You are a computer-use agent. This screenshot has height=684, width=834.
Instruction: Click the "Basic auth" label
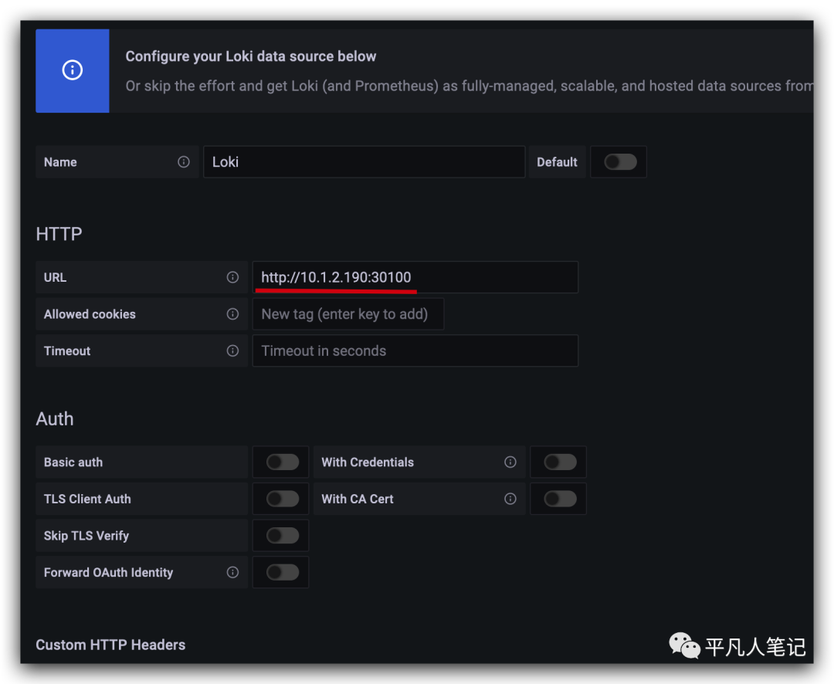(73, 462)
